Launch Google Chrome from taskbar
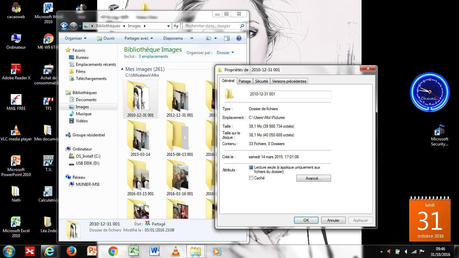459x258 pixels. click(113, 251)
